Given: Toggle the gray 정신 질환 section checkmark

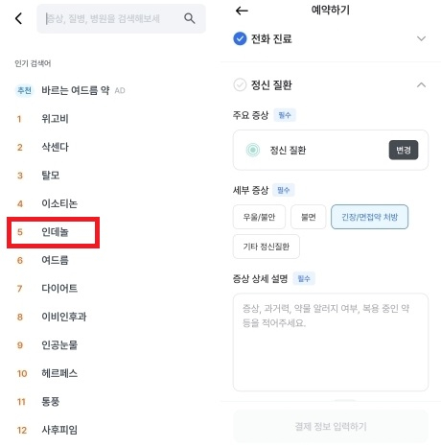Looking at the screenshot, I should [x=240, y=84].
